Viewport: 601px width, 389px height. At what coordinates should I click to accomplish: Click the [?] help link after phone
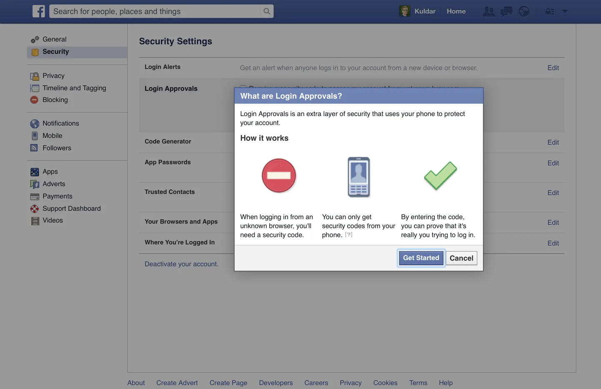pos(348,235)
